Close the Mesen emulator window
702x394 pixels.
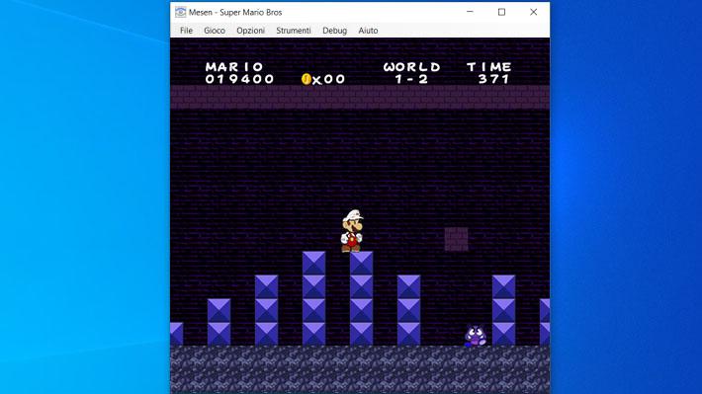click(x=534, y=12)
